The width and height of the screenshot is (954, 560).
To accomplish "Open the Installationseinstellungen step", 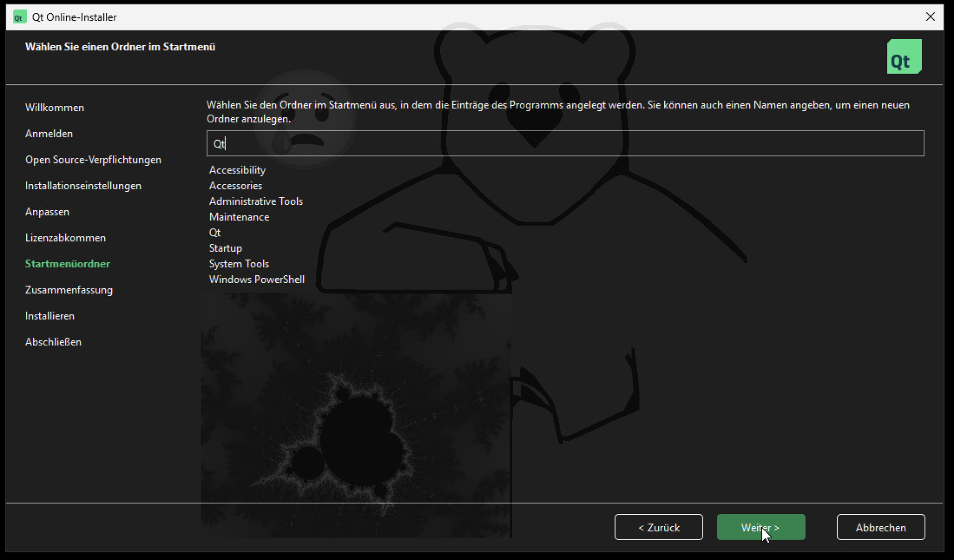I will pyautogui.click(x=83, y=185).
